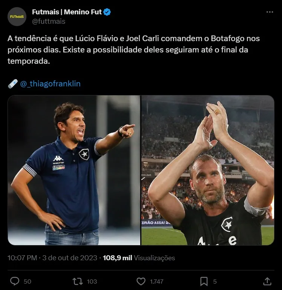The width and height of the screenshot is (282, 290).
Task: Reply to the tweet via comment icon
Action: tap(15, 281)
